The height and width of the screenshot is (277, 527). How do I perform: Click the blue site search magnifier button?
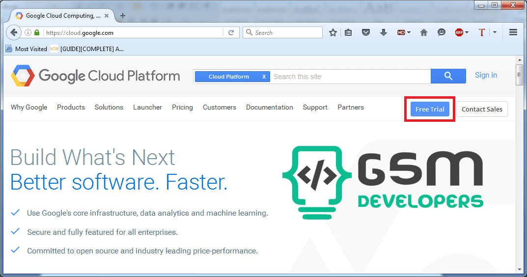[448, 76]
